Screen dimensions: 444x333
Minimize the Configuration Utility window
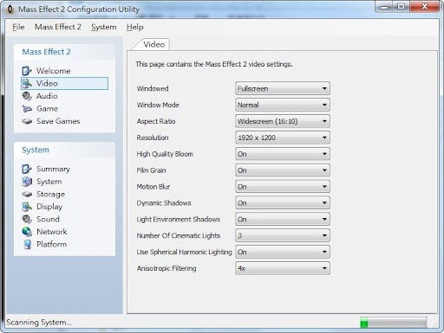pos(384,7)
